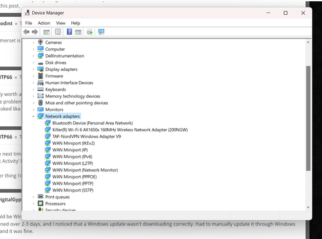This screenshot has height=239, width=322.
Task: Select the Network adapters label
Action: tap(62, 116)
